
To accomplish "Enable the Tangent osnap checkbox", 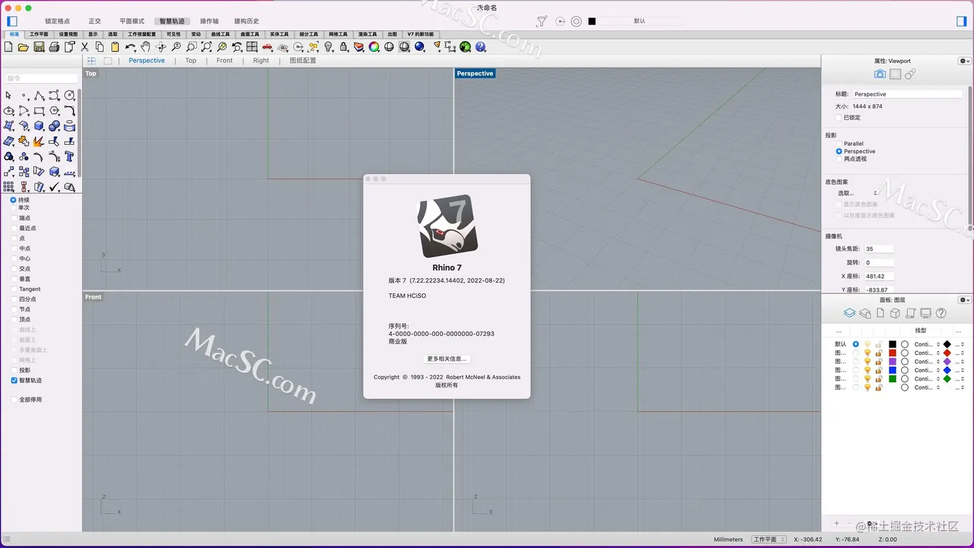I will pos(14,289).
